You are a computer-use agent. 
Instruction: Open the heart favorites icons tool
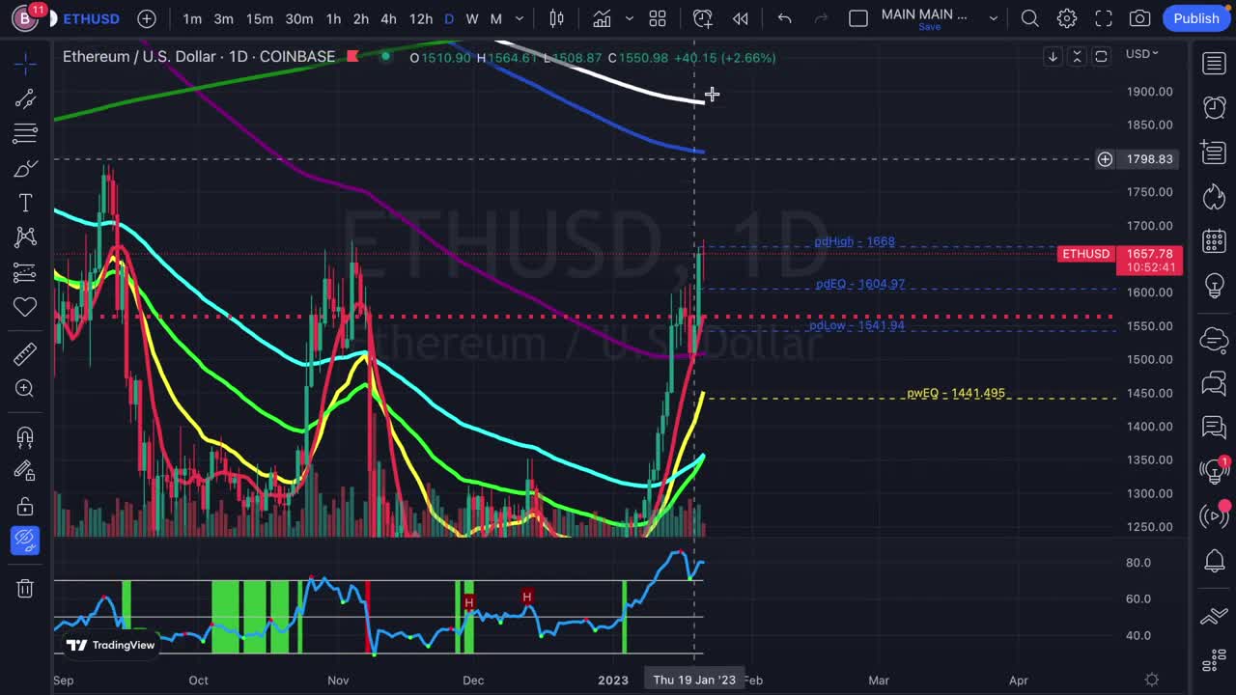[x=25, y=307]
